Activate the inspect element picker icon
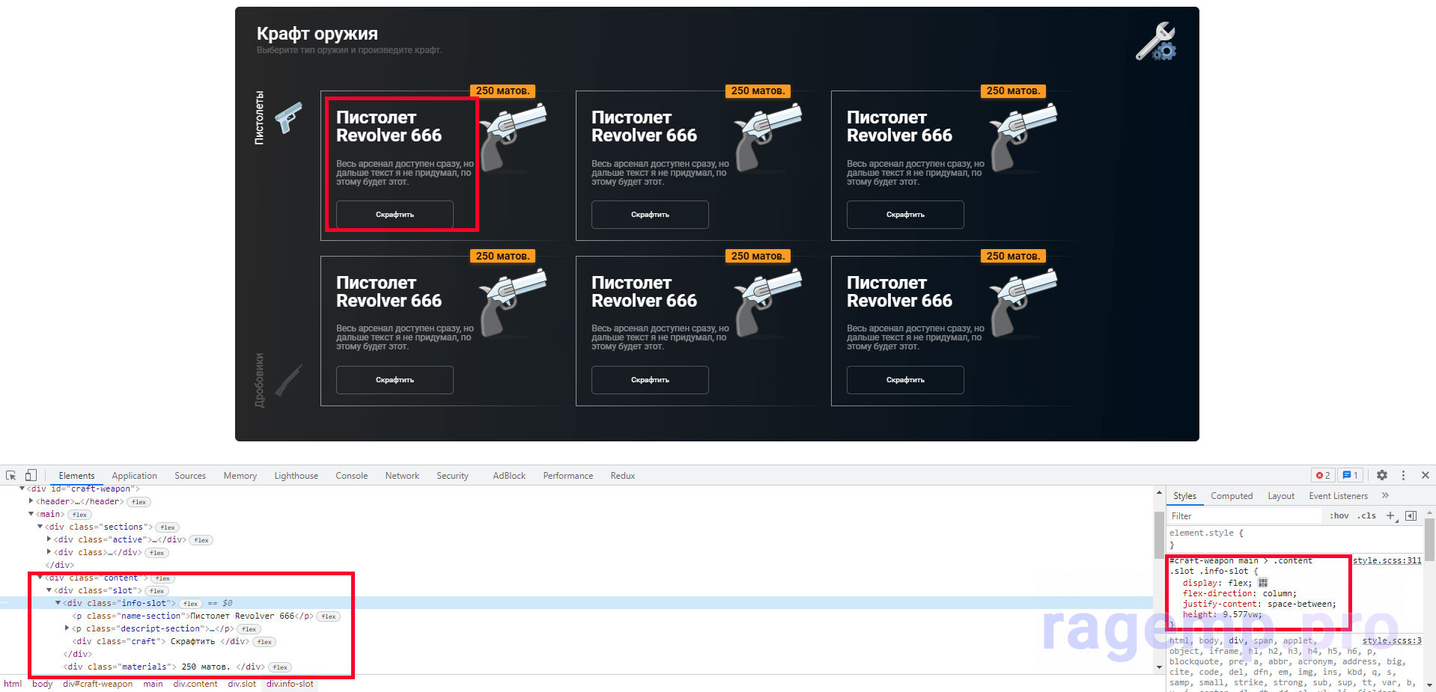This screenshot has height=692, width=1436. 10,475
